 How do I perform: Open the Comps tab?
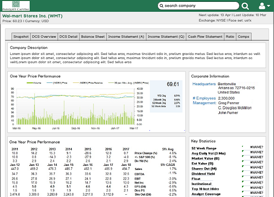243,37
